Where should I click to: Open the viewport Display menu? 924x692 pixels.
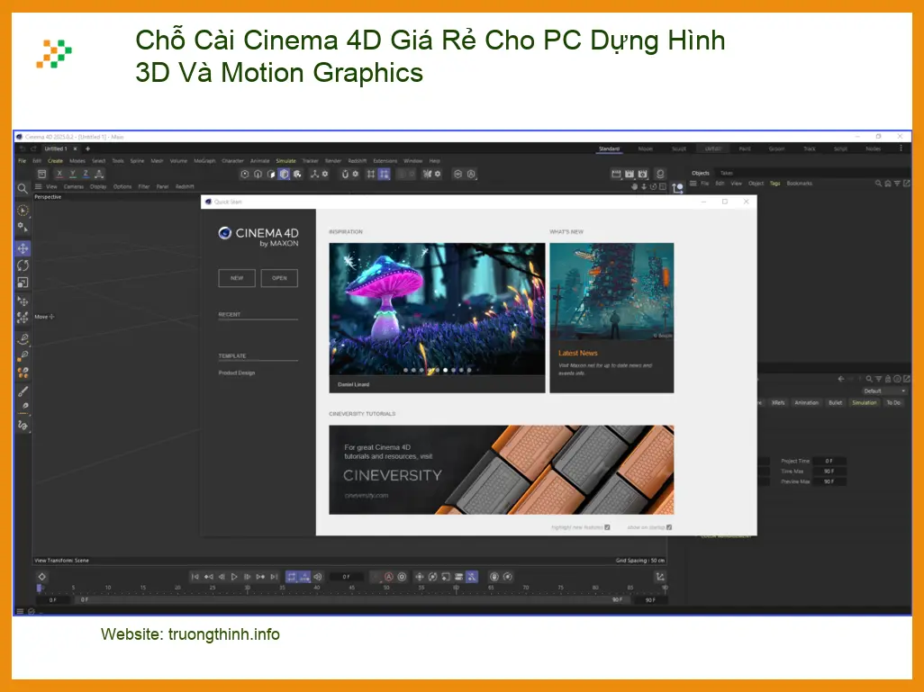pyautogui.click(x=98, y=186)
